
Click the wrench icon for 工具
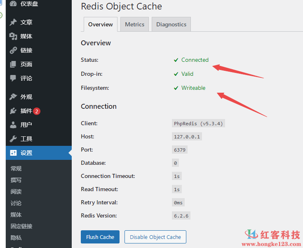tap(13, 139)
